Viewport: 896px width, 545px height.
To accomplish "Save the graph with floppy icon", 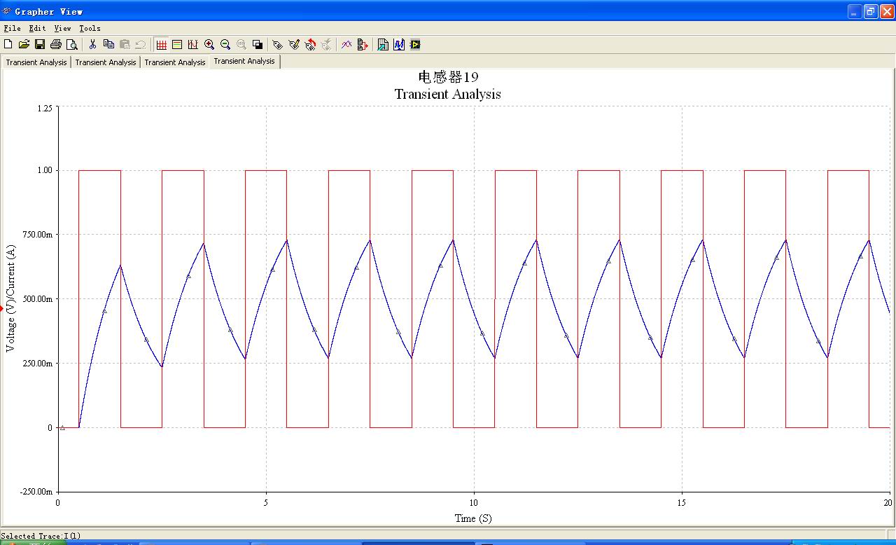I will 40,44.
